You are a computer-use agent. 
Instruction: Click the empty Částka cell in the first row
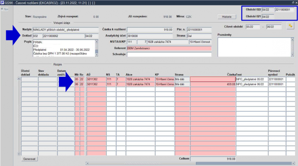pos(213,79)
